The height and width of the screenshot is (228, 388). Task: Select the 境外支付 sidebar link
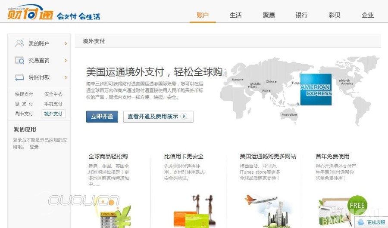click(x=53, y=114)
